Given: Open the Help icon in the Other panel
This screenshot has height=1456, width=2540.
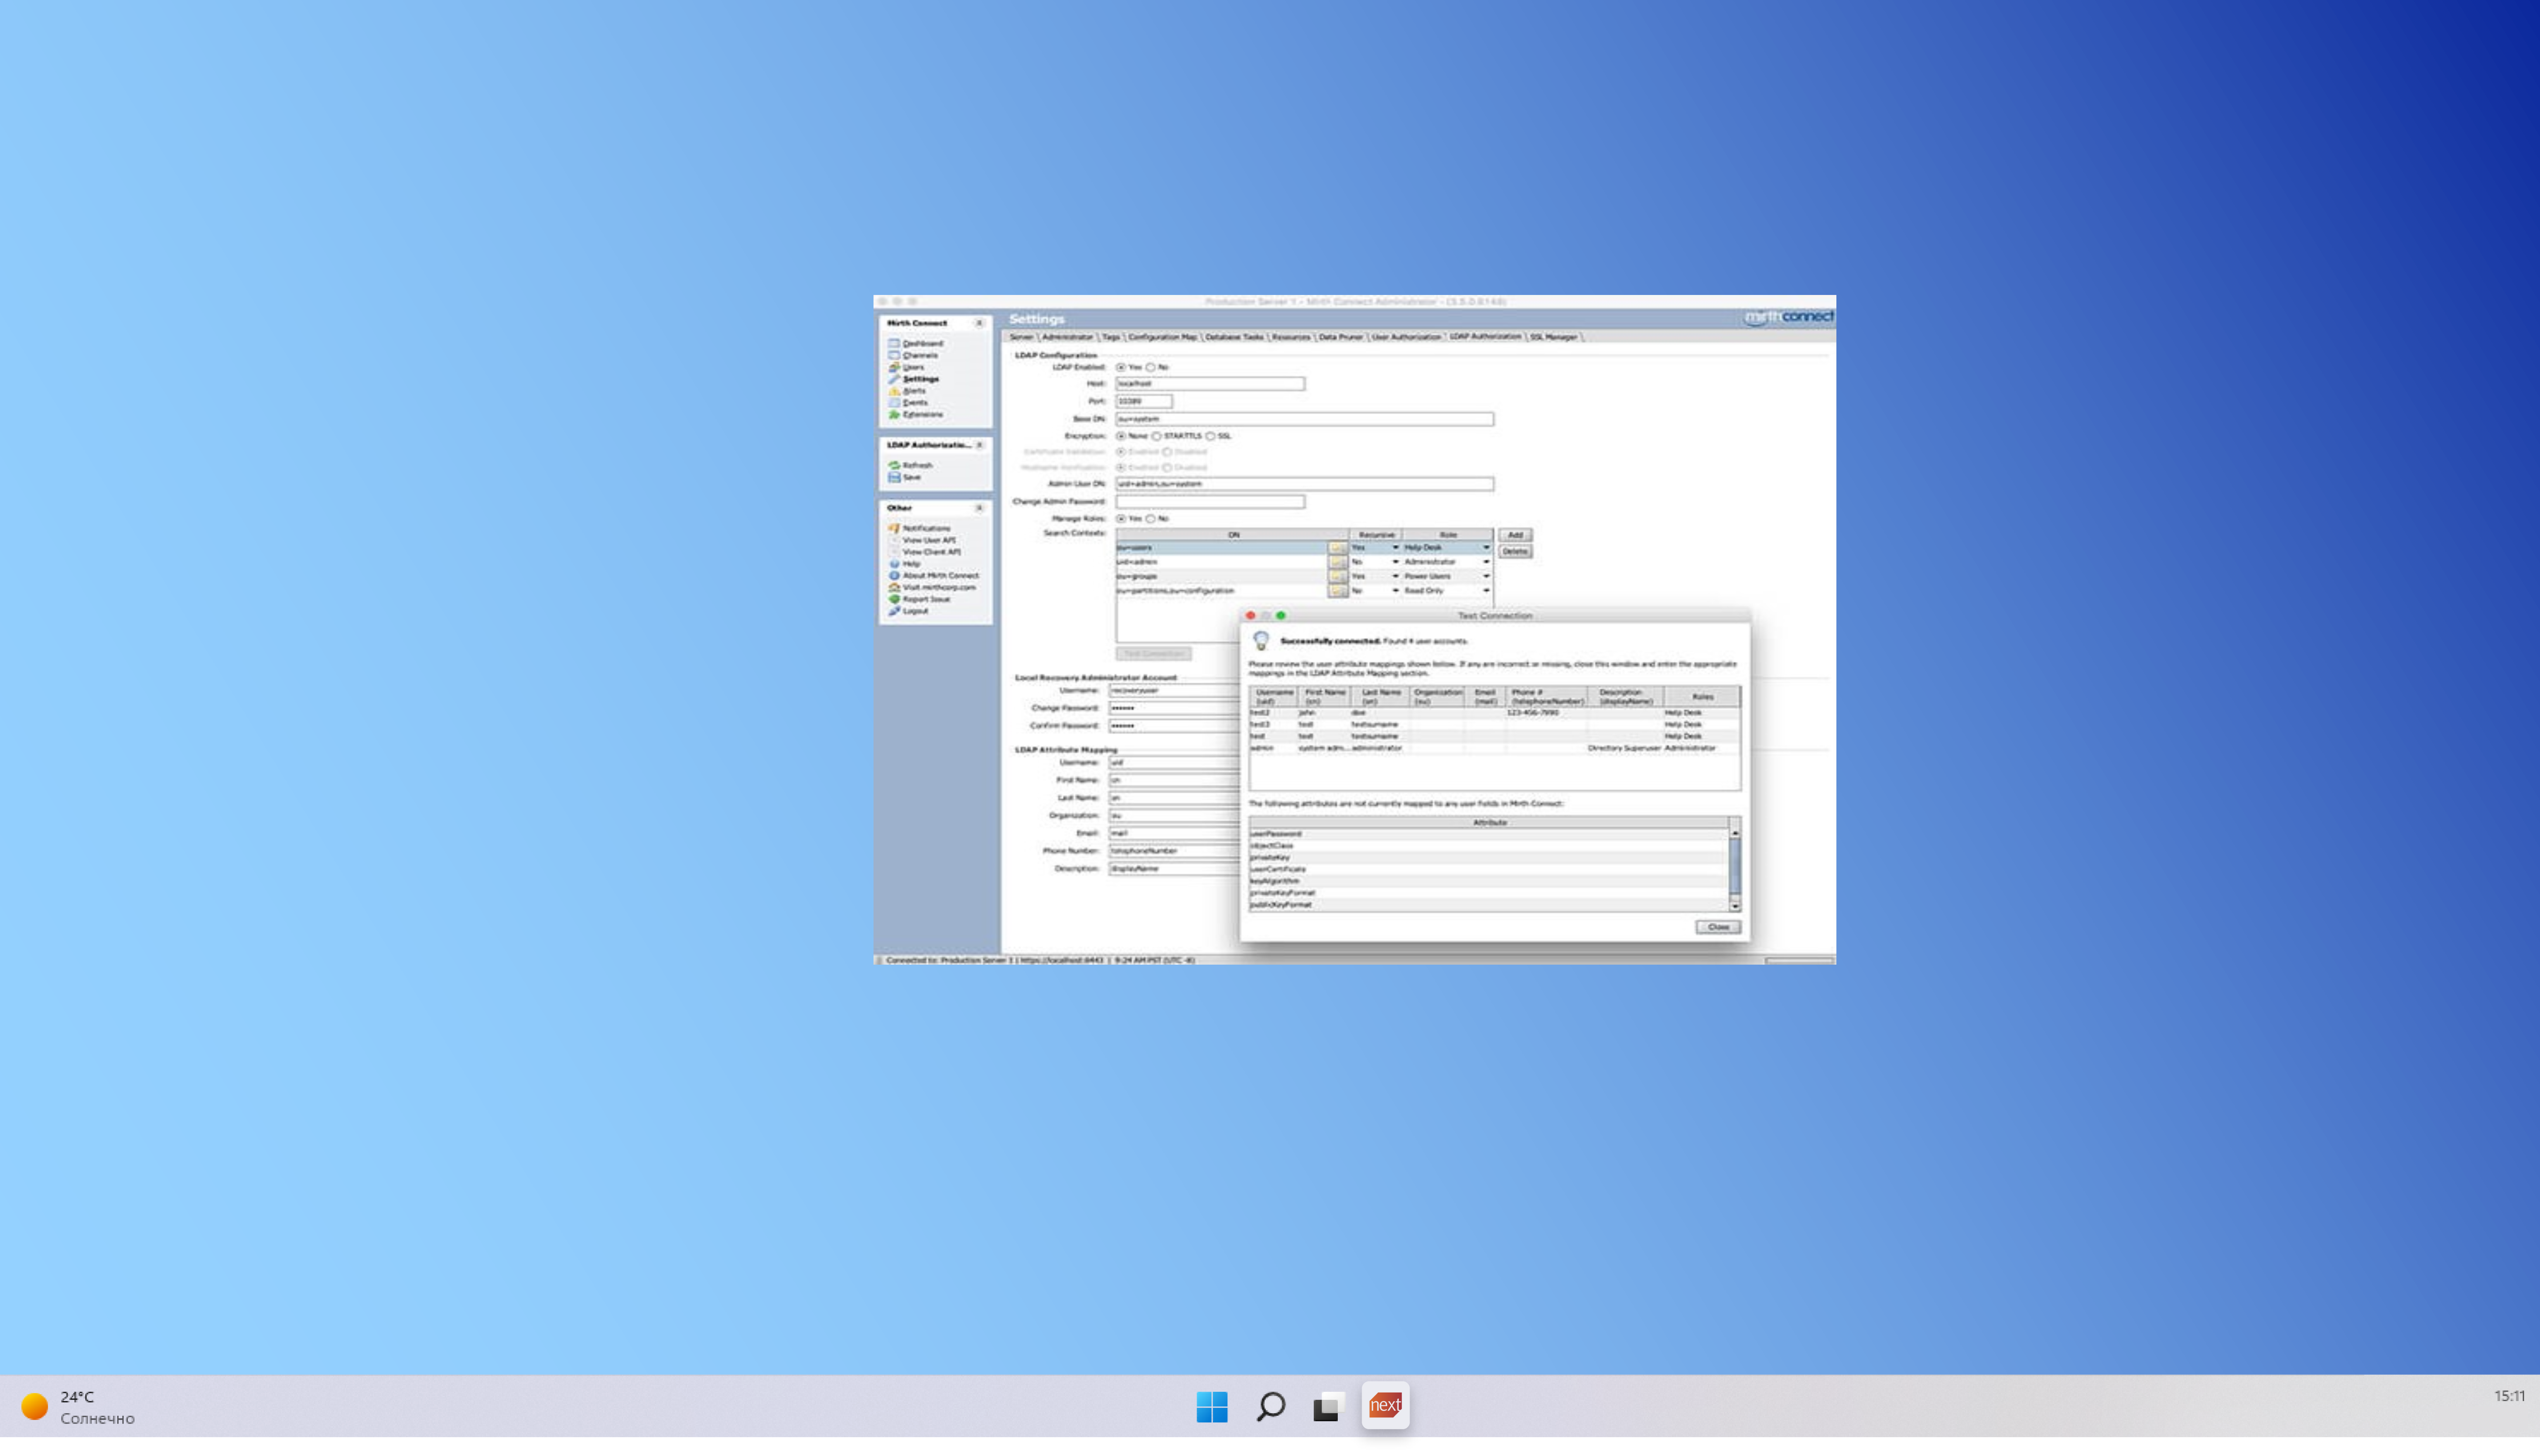Looking at the screenshot, I should click(x=893, y=564).
